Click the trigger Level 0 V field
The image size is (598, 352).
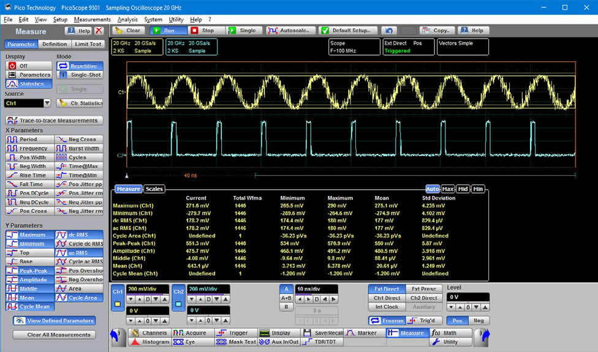click(468, 297)
